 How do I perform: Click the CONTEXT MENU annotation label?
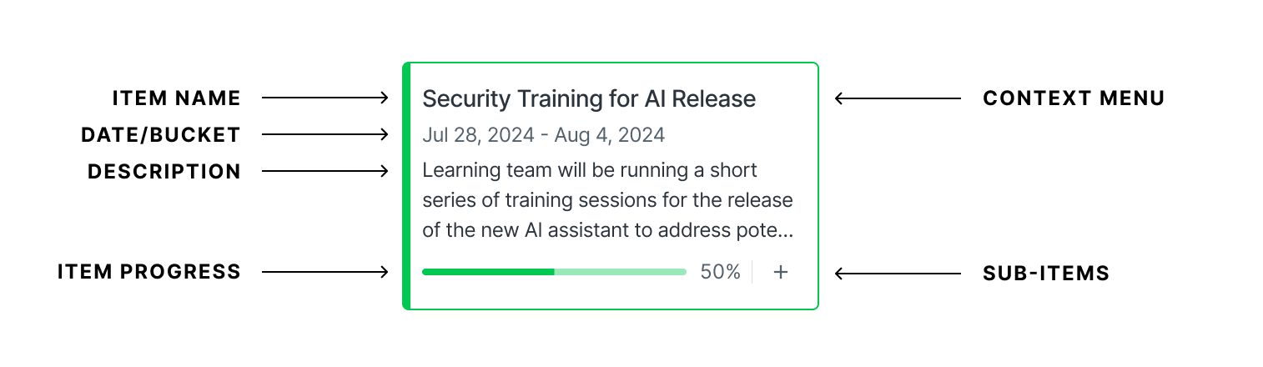tap(1074, 98)
